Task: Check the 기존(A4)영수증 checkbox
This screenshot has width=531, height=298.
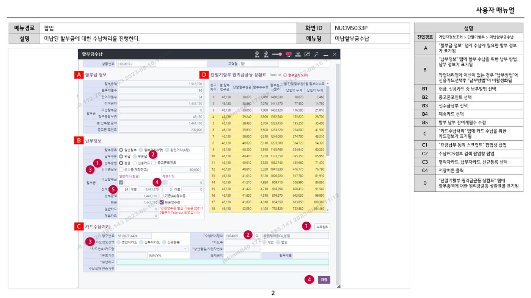Action: point(162,196)
